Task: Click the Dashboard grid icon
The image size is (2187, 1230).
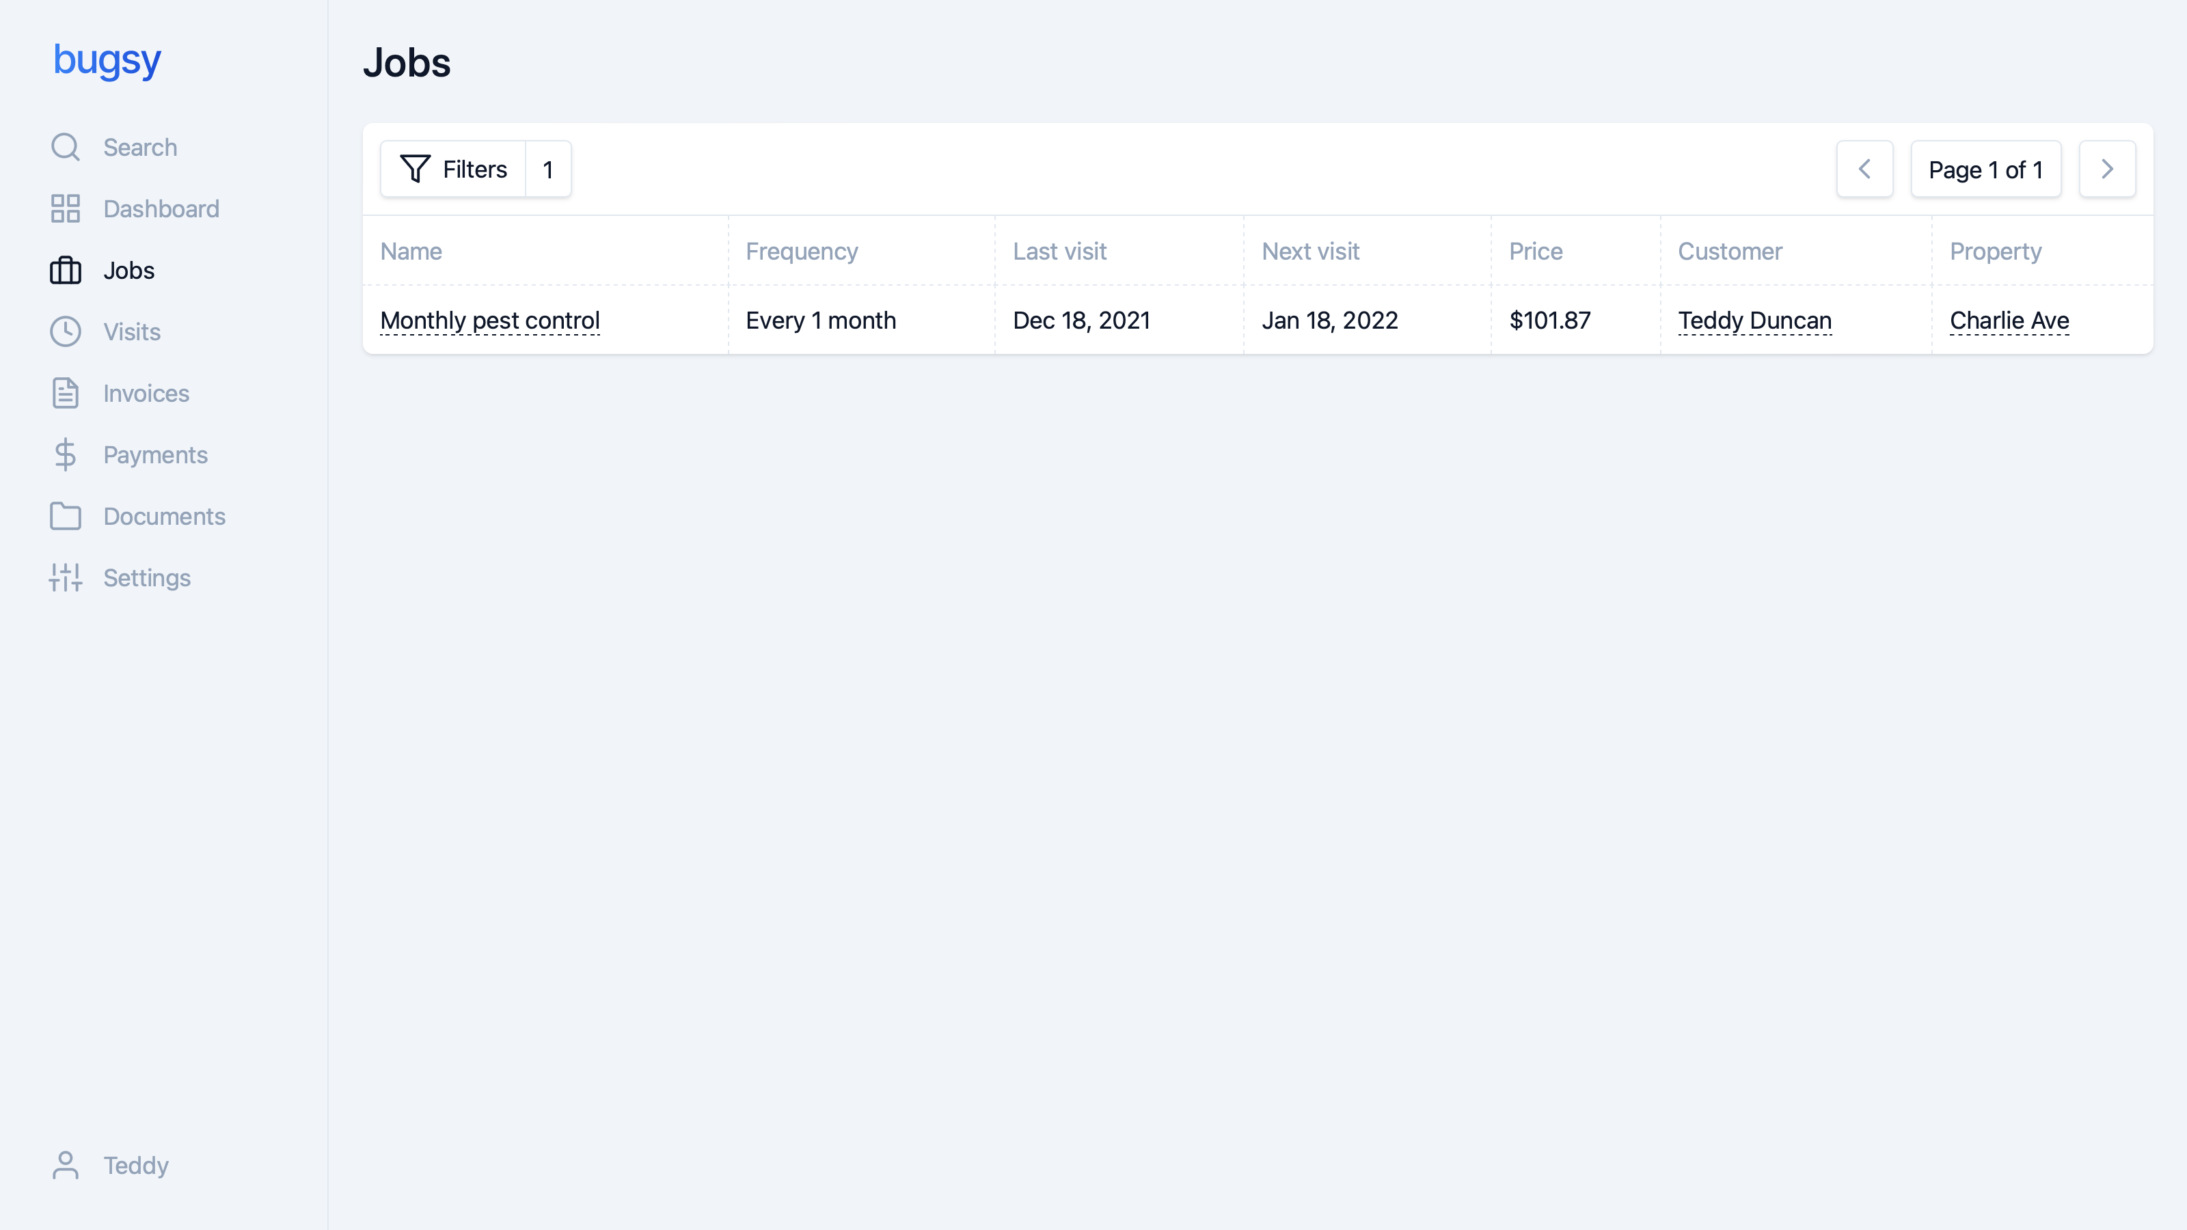Action: tap(66, 209)
